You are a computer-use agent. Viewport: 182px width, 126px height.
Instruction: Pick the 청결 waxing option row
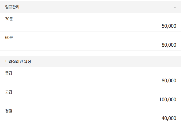pos(91,115)
